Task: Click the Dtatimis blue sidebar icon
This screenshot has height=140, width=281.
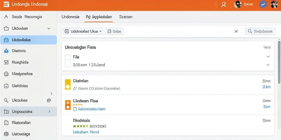Action: [x=6, y=51]
